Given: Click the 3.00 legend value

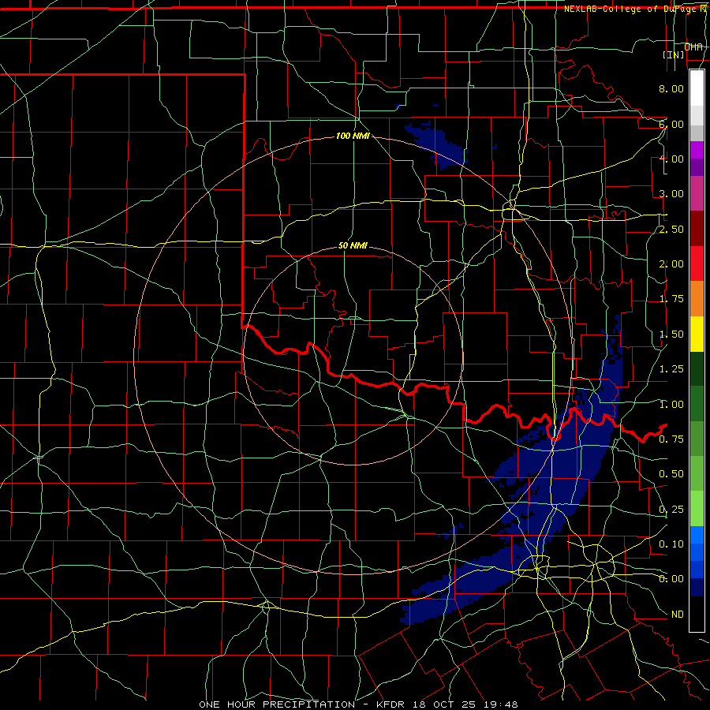Looking at the screenshot, I should [671, 194].
